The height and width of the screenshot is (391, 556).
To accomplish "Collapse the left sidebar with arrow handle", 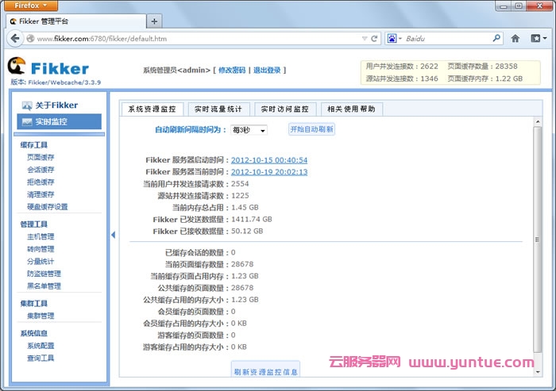I will point(113,235).
